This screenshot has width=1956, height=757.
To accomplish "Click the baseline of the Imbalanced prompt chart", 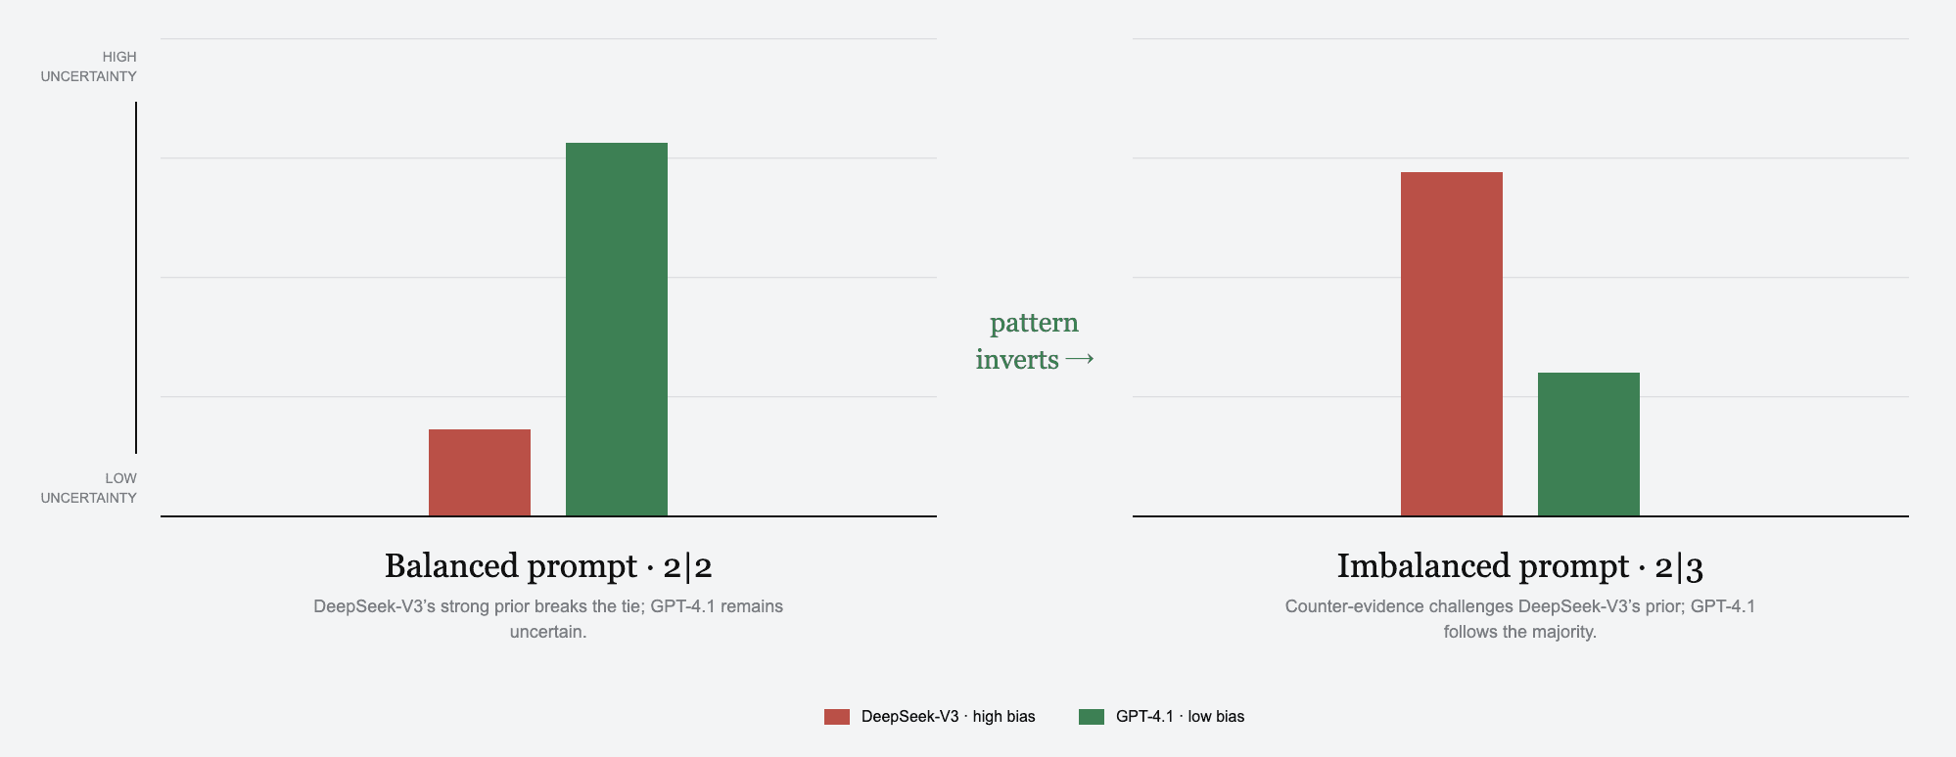I will coord(1520,516).
